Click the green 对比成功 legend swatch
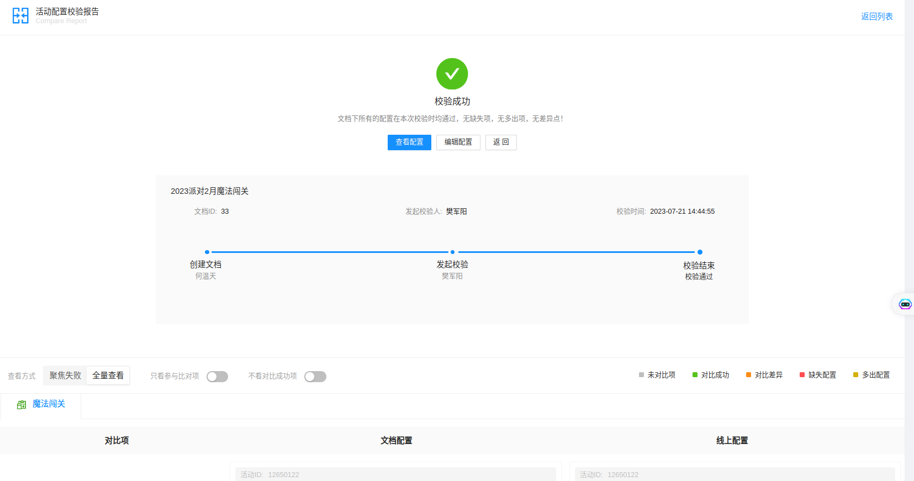The image size is (914, 481). pos(695,375)
